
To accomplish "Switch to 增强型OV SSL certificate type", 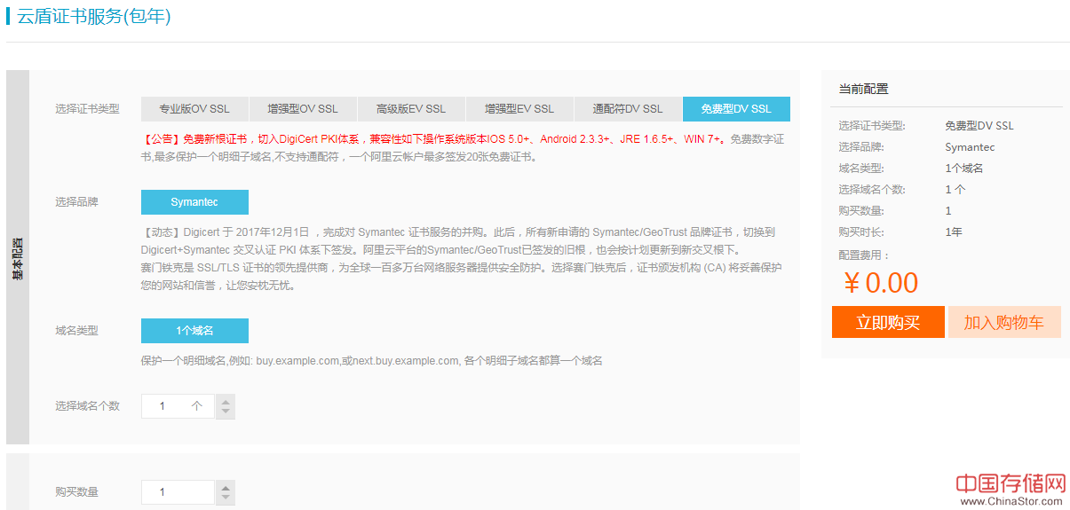I will click(303, 109).
